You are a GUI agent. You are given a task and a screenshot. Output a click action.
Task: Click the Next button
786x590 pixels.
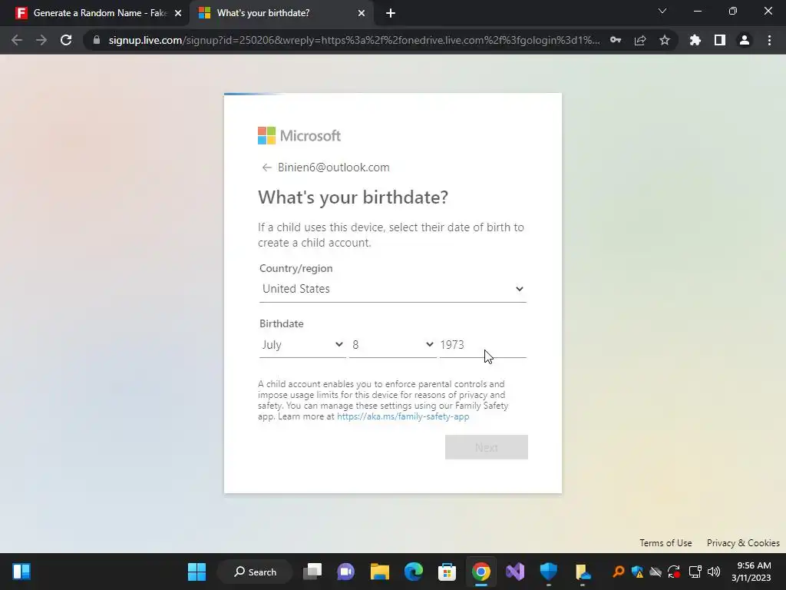click(x=486, y=447)
